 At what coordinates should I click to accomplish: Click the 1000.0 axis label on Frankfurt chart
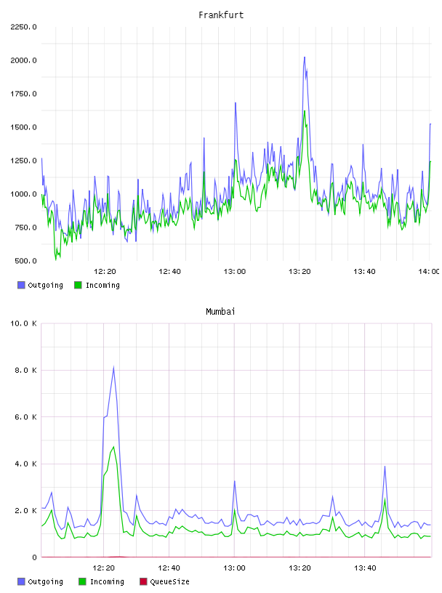23,194
